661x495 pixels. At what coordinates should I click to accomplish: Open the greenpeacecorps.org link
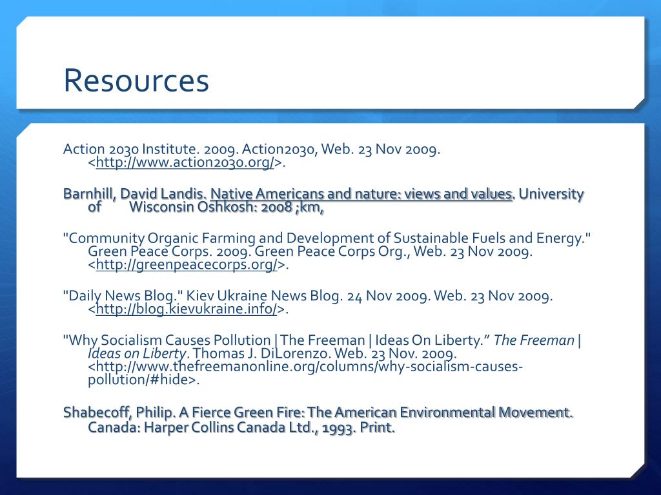[x=187, y=265]
